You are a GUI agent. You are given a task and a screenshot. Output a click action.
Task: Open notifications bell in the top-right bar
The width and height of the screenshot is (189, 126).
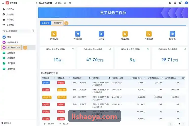point(175,3)
